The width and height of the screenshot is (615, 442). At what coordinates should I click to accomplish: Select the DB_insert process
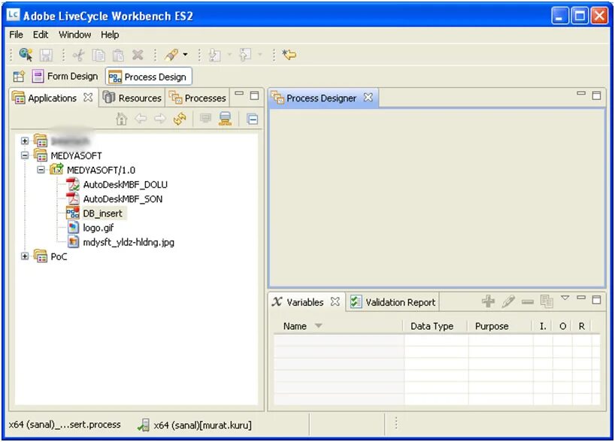pos(102,213)
